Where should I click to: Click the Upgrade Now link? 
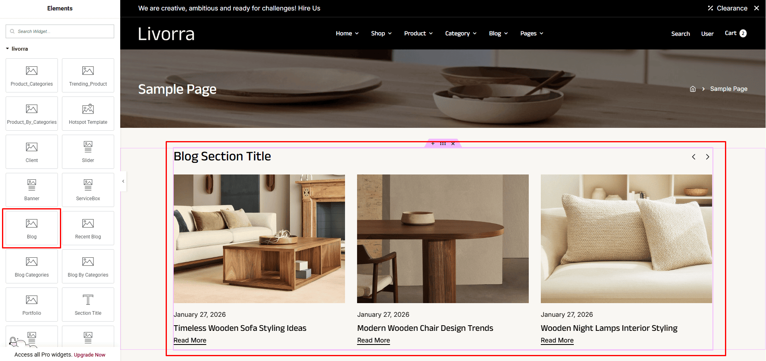click(90, 355)
